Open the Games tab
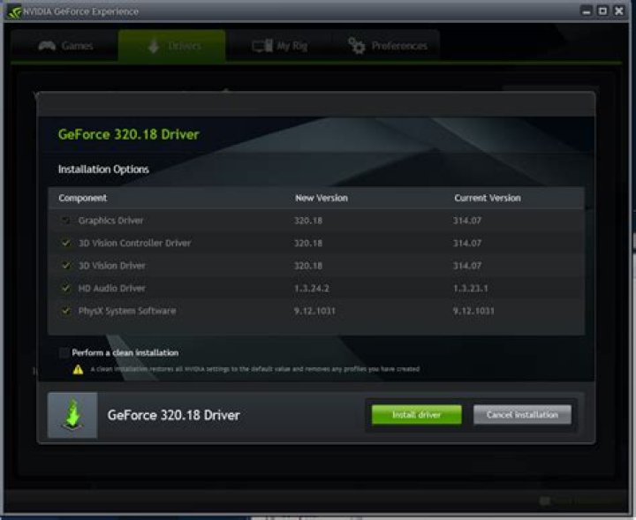 [64, 46]
